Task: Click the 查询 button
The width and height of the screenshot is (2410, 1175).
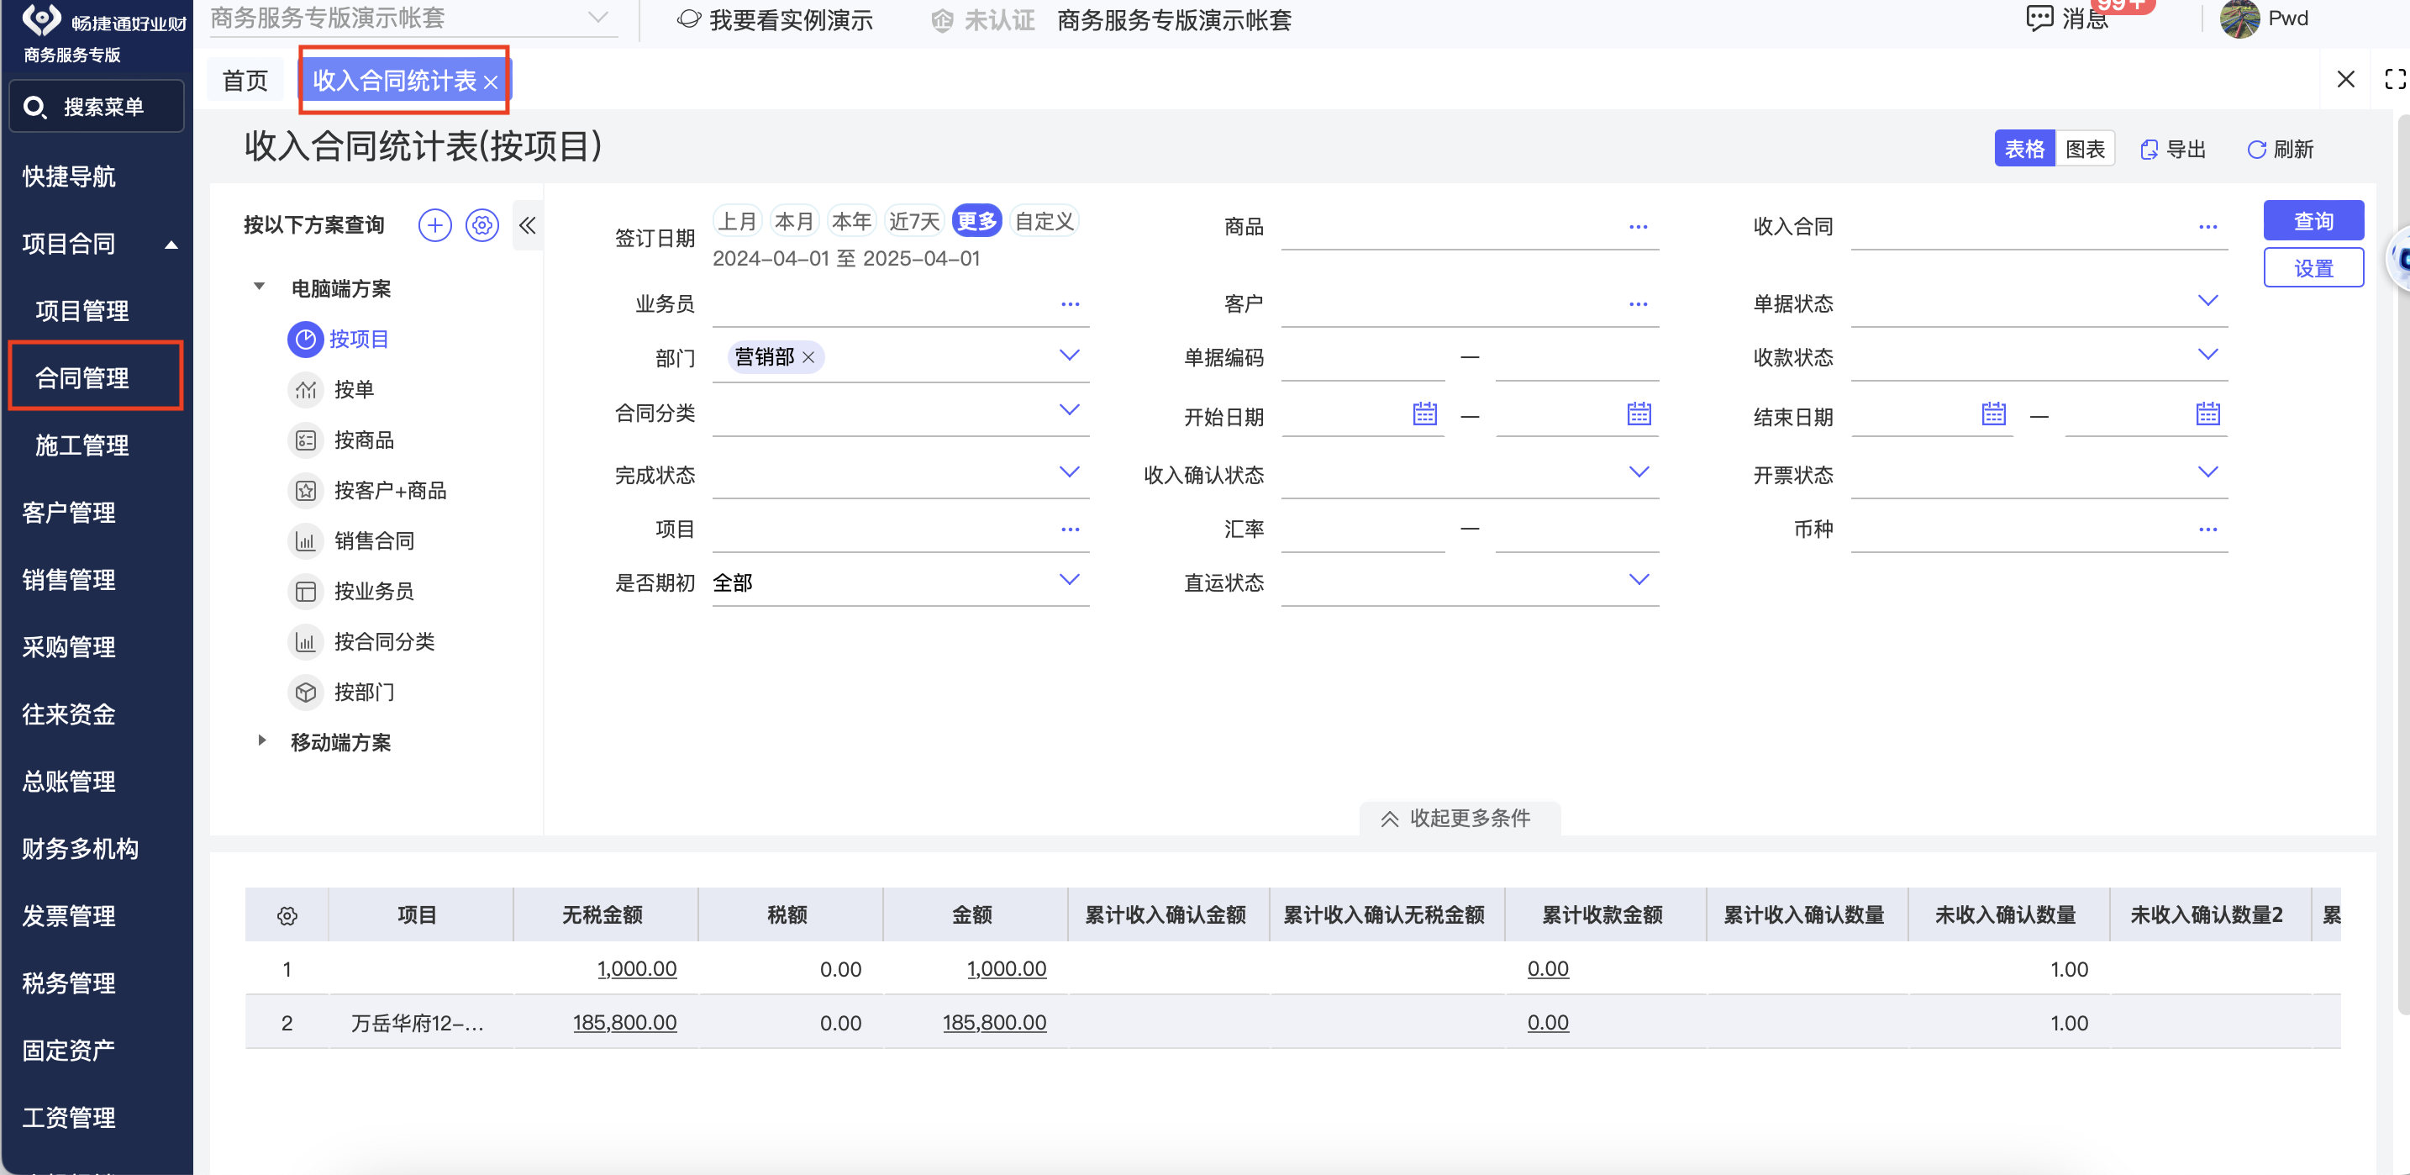Action: click(2313, 222)
